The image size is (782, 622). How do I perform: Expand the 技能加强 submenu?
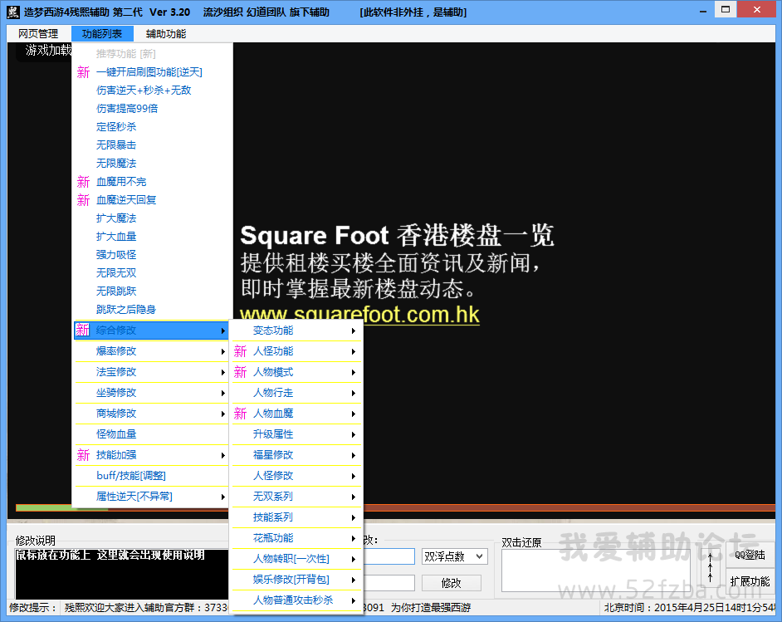[x=150, y=455]
